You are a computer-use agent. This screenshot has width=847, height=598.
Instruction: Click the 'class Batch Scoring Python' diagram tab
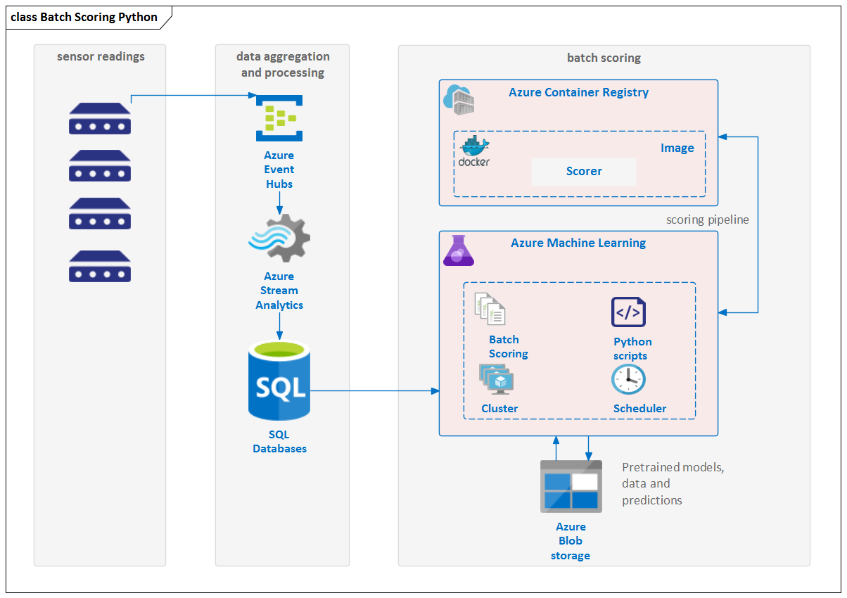point(85,18)
